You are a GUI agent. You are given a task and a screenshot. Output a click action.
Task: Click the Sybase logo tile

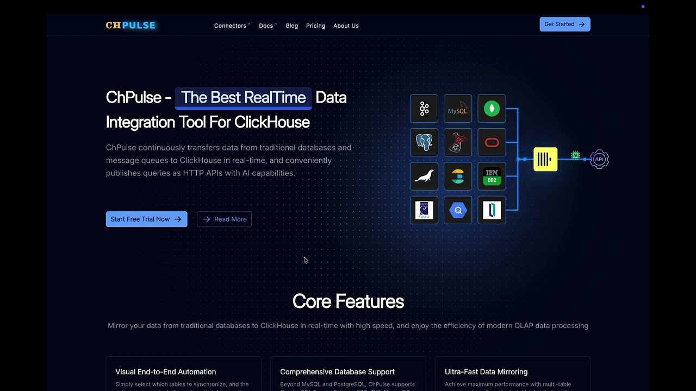point(424,210)
